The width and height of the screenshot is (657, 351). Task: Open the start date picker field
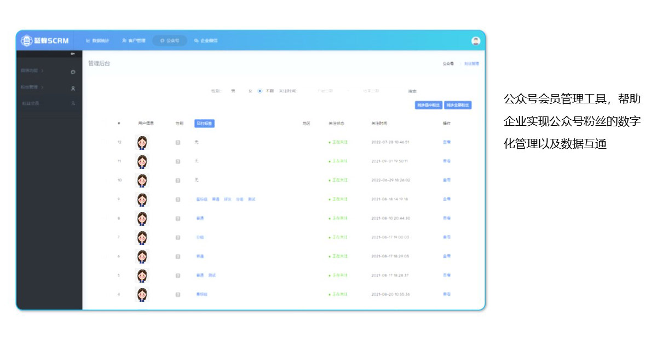(325, 91)
